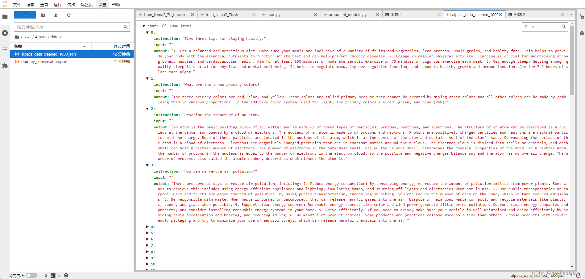
Task: Toggle the 简易界面 simple mode switch
Action: coord(31,275)
